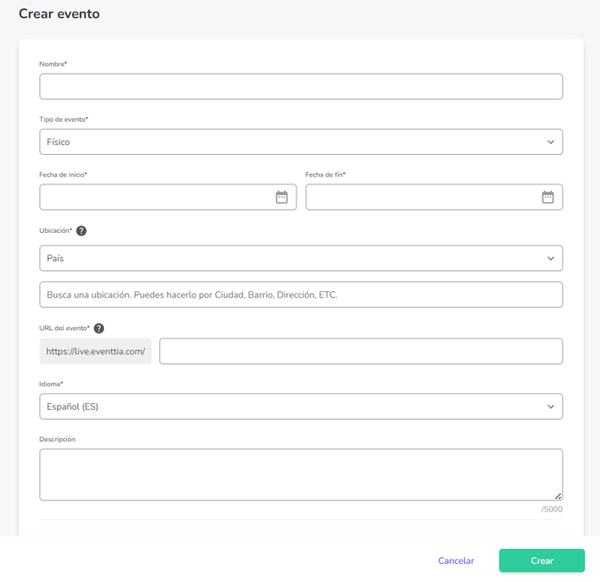Click the chevron arrow in the Español (ES) field
600x582 pixels.
pyautogui.click(x=551, y=407)
